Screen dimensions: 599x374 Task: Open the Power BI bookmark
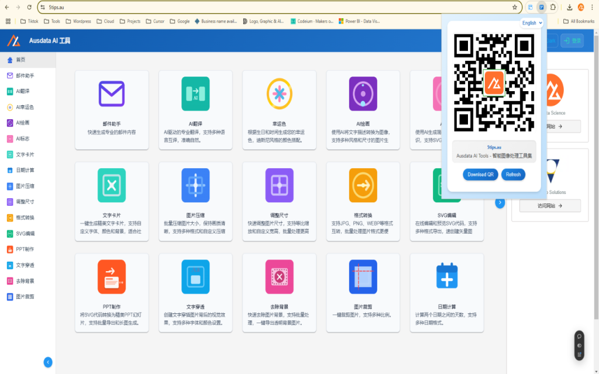359,22
